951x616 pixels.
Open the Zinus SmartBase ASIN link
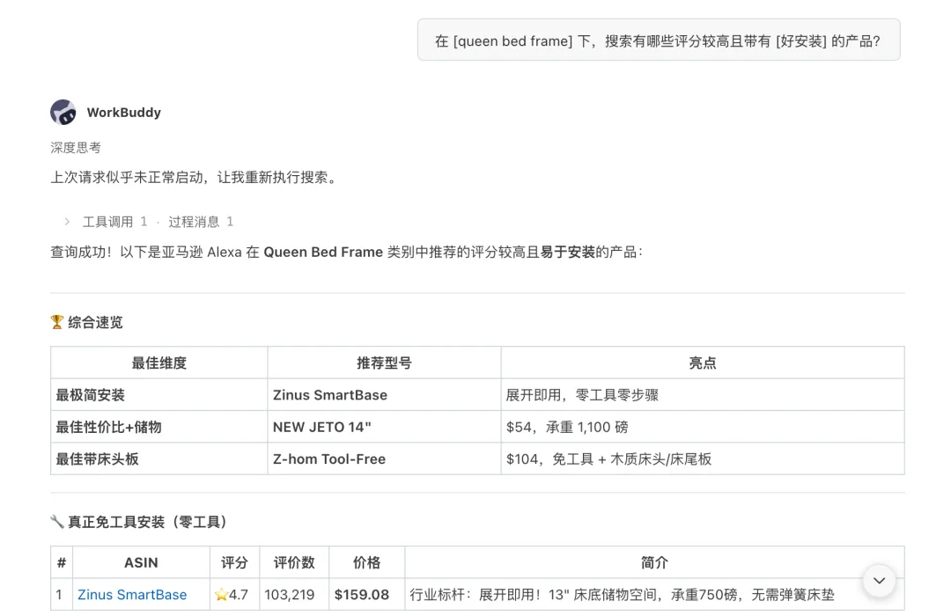(132, 595)
